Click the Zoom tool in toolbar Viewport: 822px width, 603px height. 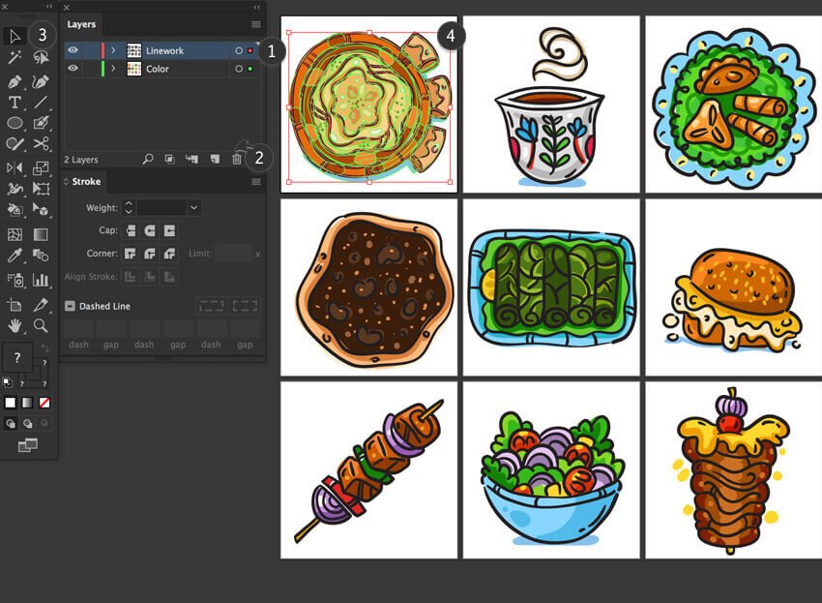(x=41, y=325)
